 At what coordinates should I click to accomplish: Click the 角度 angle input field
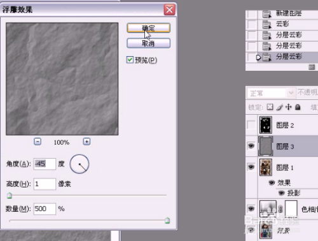pyautogui.click(x=45, y=164)
